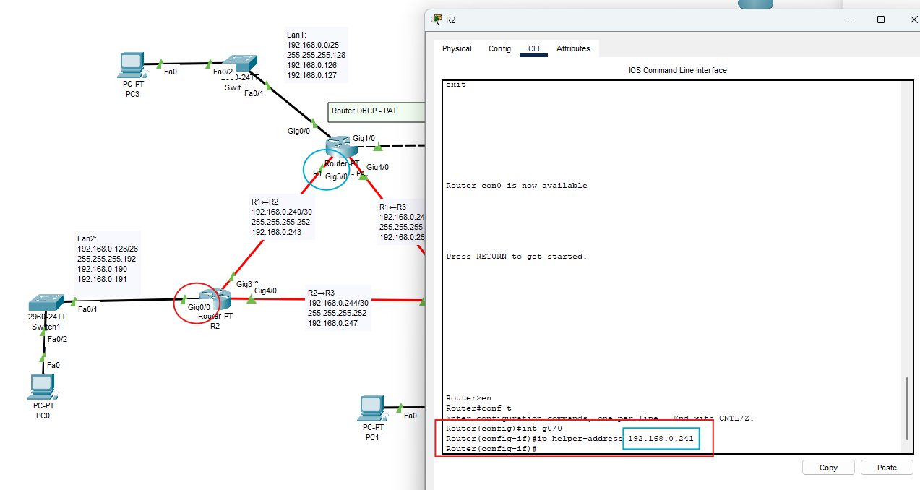Image resolution: width=920 pixels, height=490 pixels.
Task: Click the ip helper-address command line
Action: coord(569,439)
